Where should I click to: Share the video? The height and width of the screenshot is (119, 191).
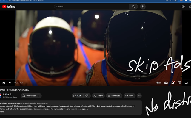[98, 96]
